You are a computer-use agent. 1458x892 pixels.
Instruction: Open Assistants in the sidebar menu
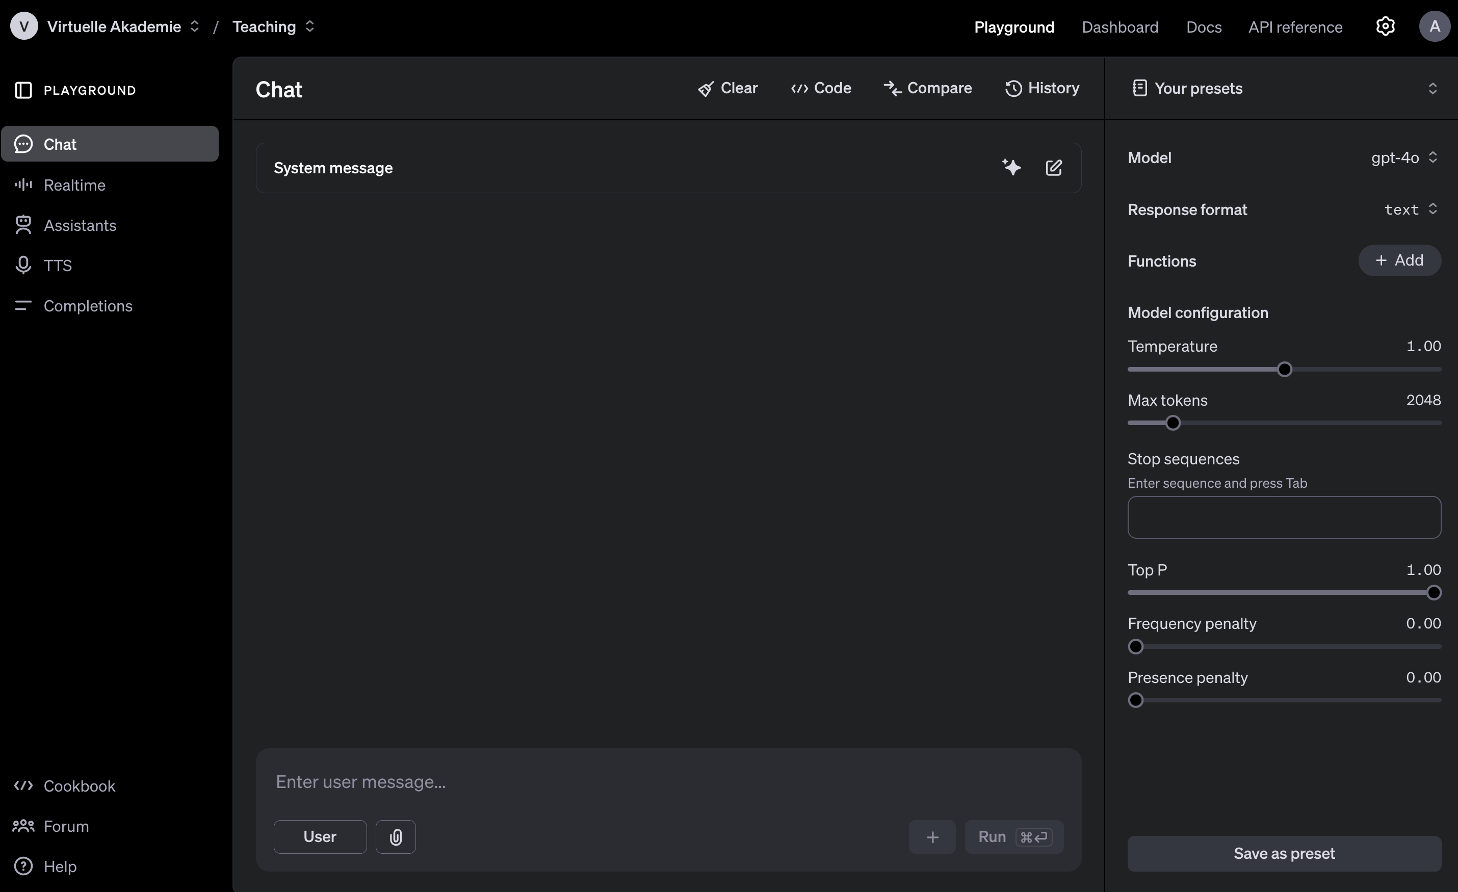click(80, 225)
